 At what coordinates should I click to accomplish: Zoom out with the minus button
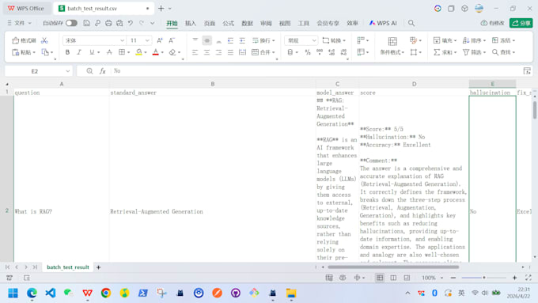click(453, 278)
